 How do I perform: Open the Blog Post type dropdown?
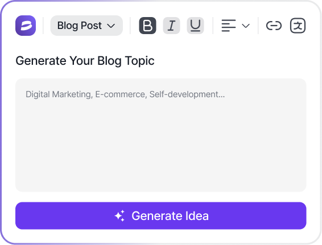tap(86, 26)
